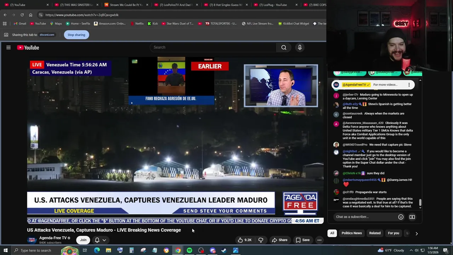Switch to the LosPlug - YouTube tab
Image resolution: width=453 pixels, height=255 pixels.
275,5
